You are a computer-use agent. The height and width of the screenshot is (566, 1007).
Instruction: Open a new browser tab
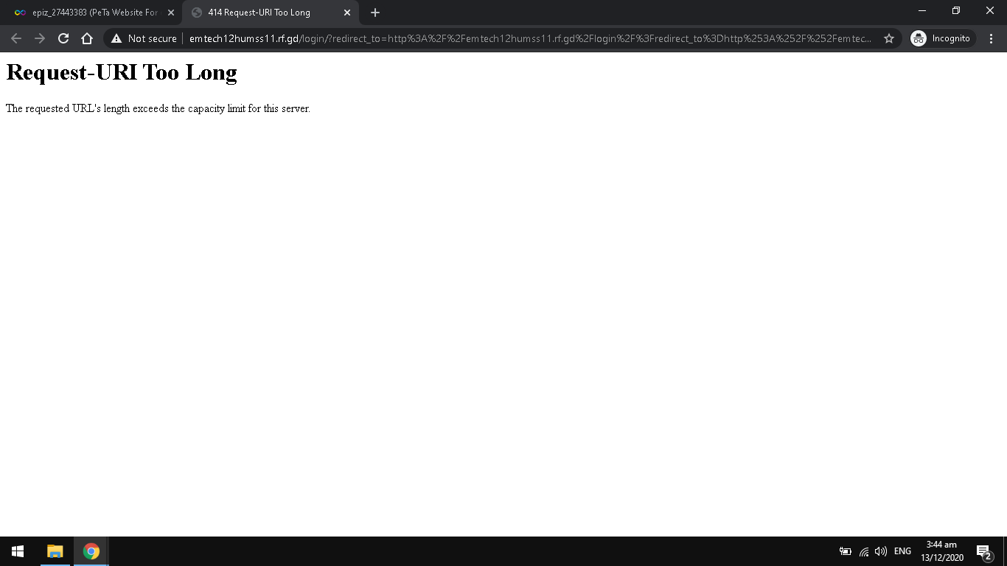pos(375,13)
